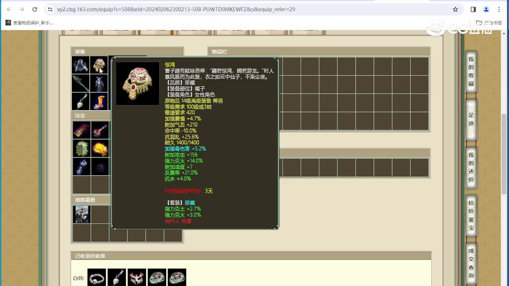
Task: Click the 装备 panel header
Action: (x=127, y=52)
